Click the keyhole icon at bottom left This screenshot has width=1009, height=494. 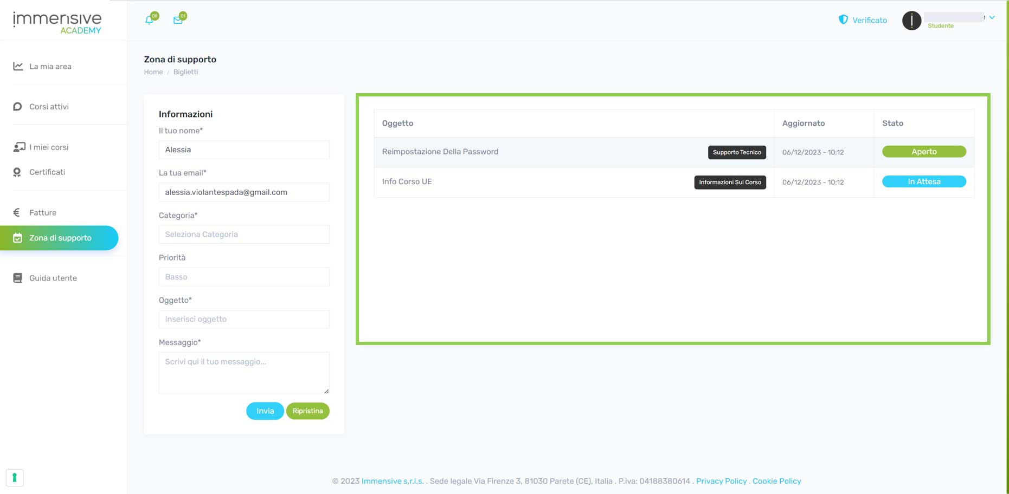pyautogui.click(x=15, y=477)
